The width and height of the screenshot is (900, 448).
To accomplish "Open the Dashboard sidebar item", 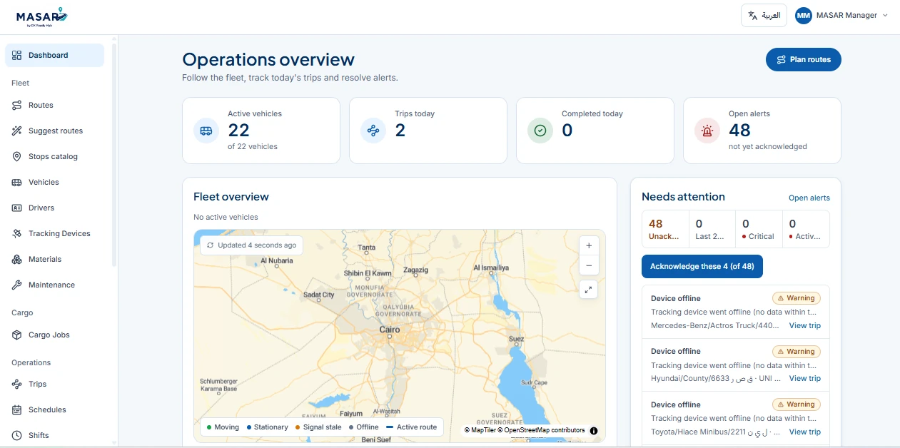I will click(54, 56).
